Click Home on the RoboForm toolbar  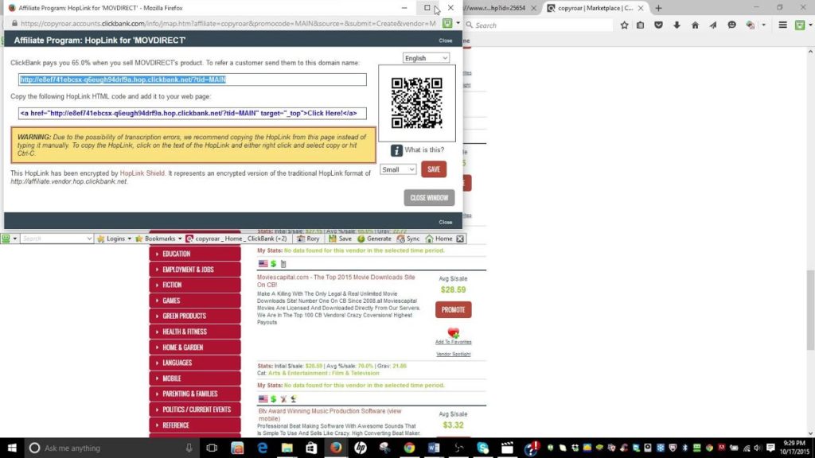click(439, 239)
